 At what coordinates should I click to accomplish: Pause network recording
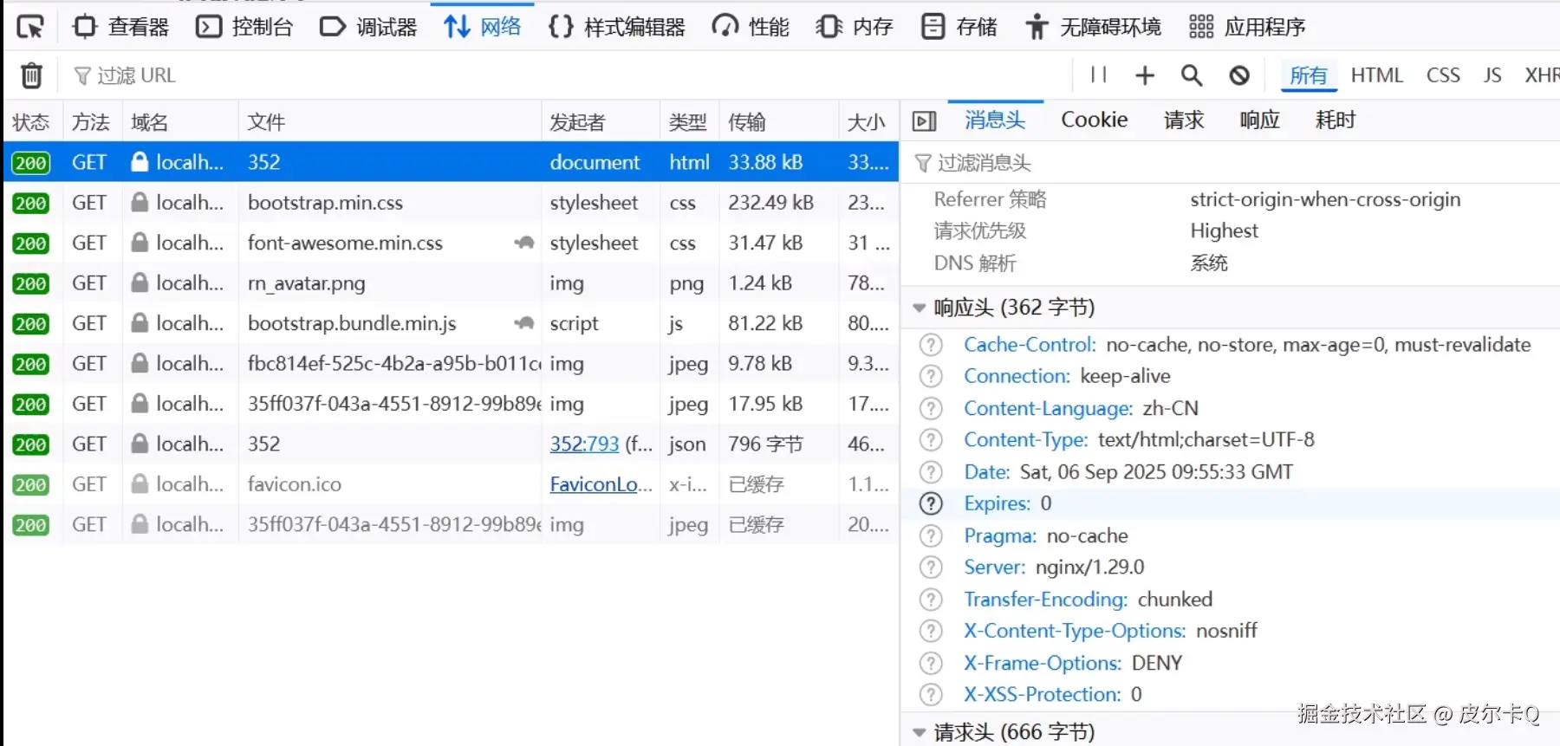pos(1099,75)
